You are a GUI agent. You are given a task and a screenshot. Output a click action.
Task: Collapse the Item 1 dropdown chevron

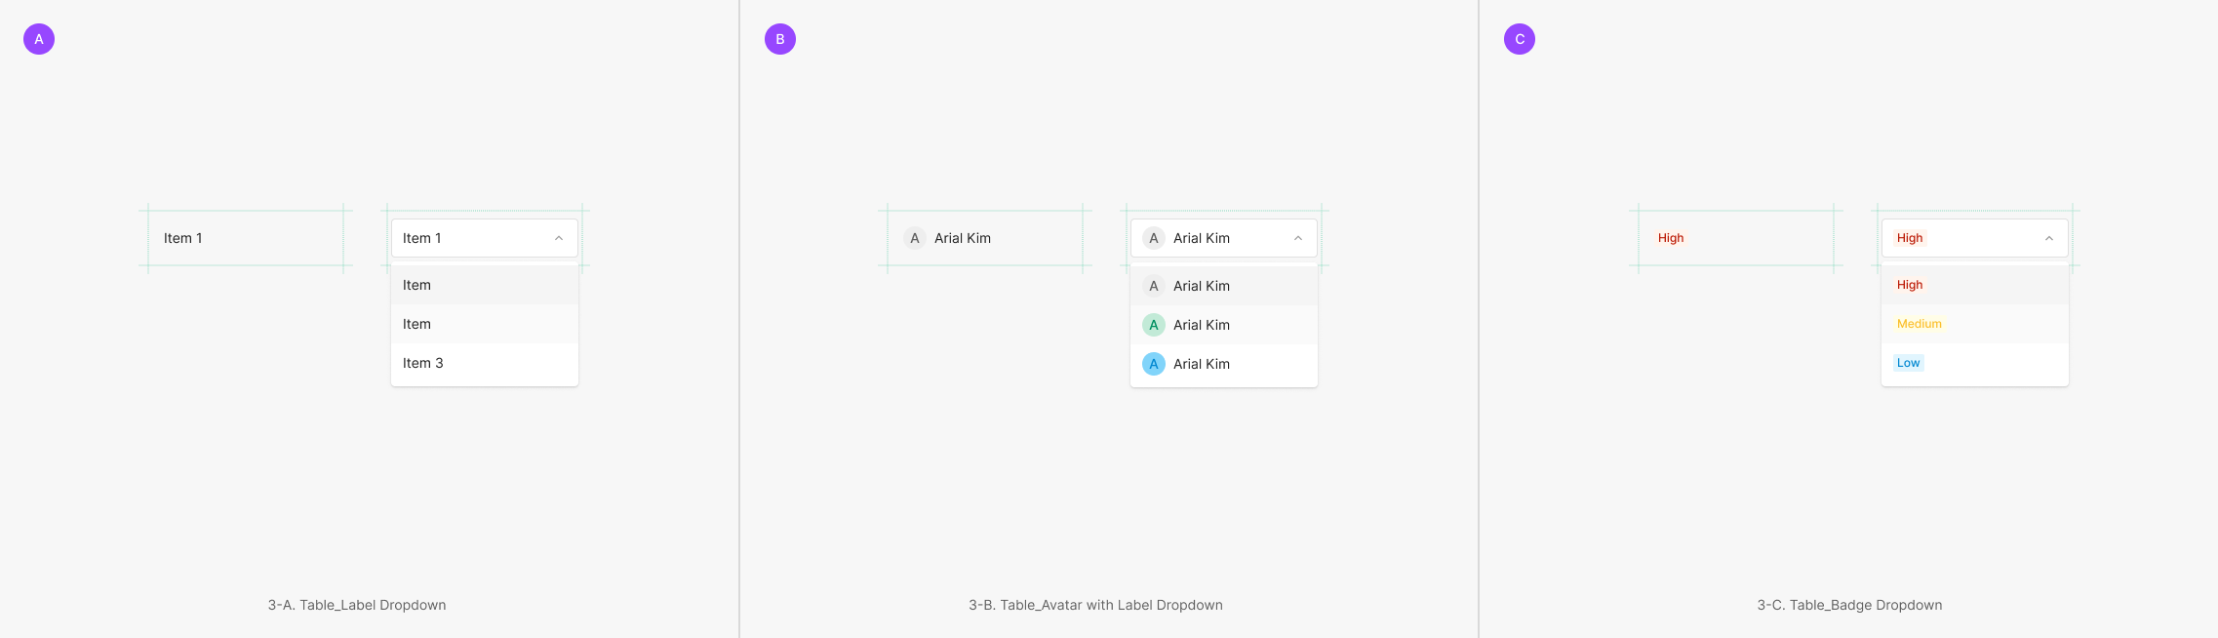[x=559, y=238]
